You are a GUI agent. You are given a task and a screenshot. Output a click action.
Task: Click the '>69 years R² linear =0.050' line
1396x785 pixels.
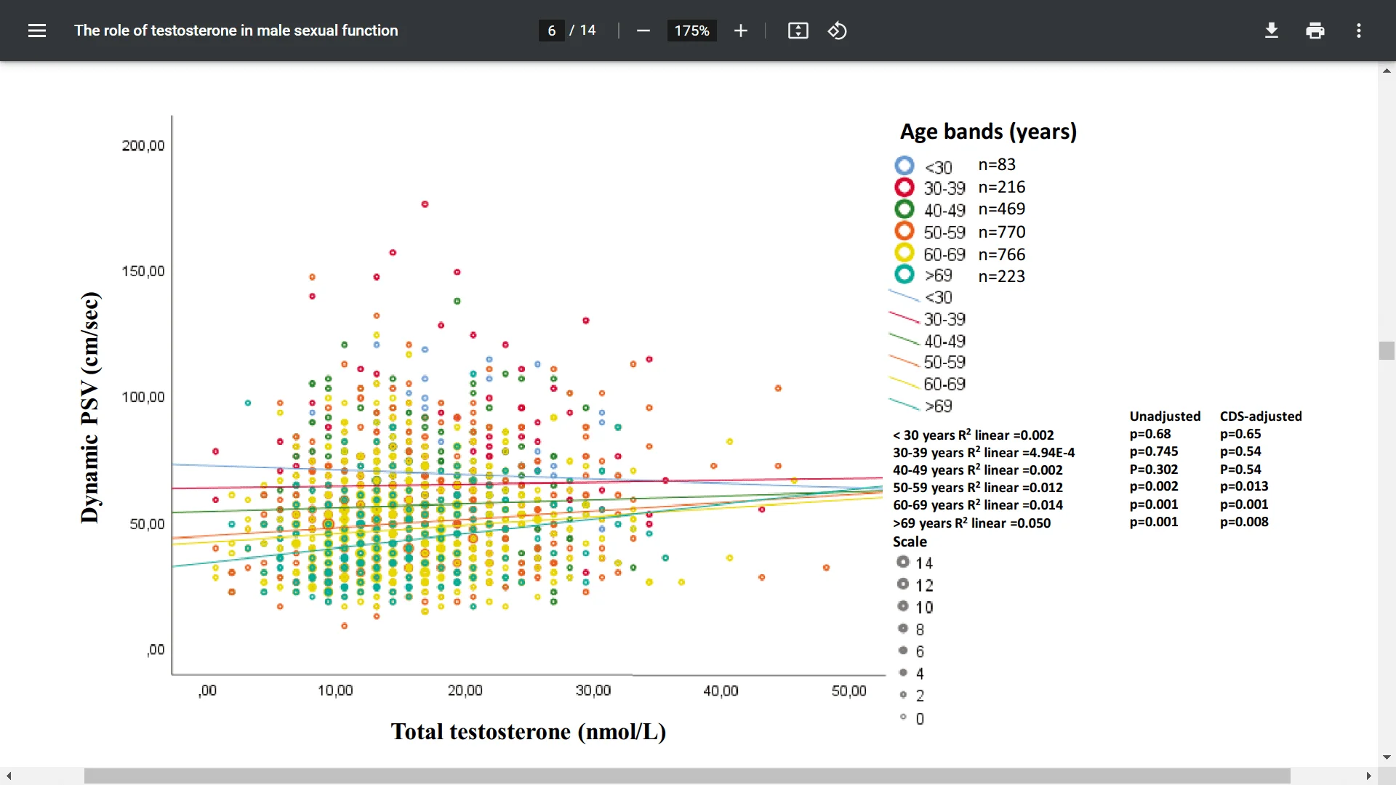[971, 523]
